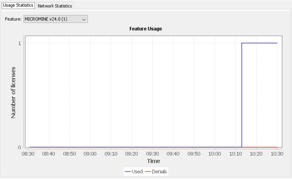Open the Network Statistics tab
The image size is (292, 180).
pyautogui.click(x=55, y=6)
